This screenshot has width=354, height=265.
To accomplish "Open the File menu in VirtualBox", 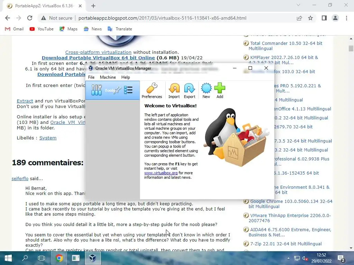I will click(91, 77).
